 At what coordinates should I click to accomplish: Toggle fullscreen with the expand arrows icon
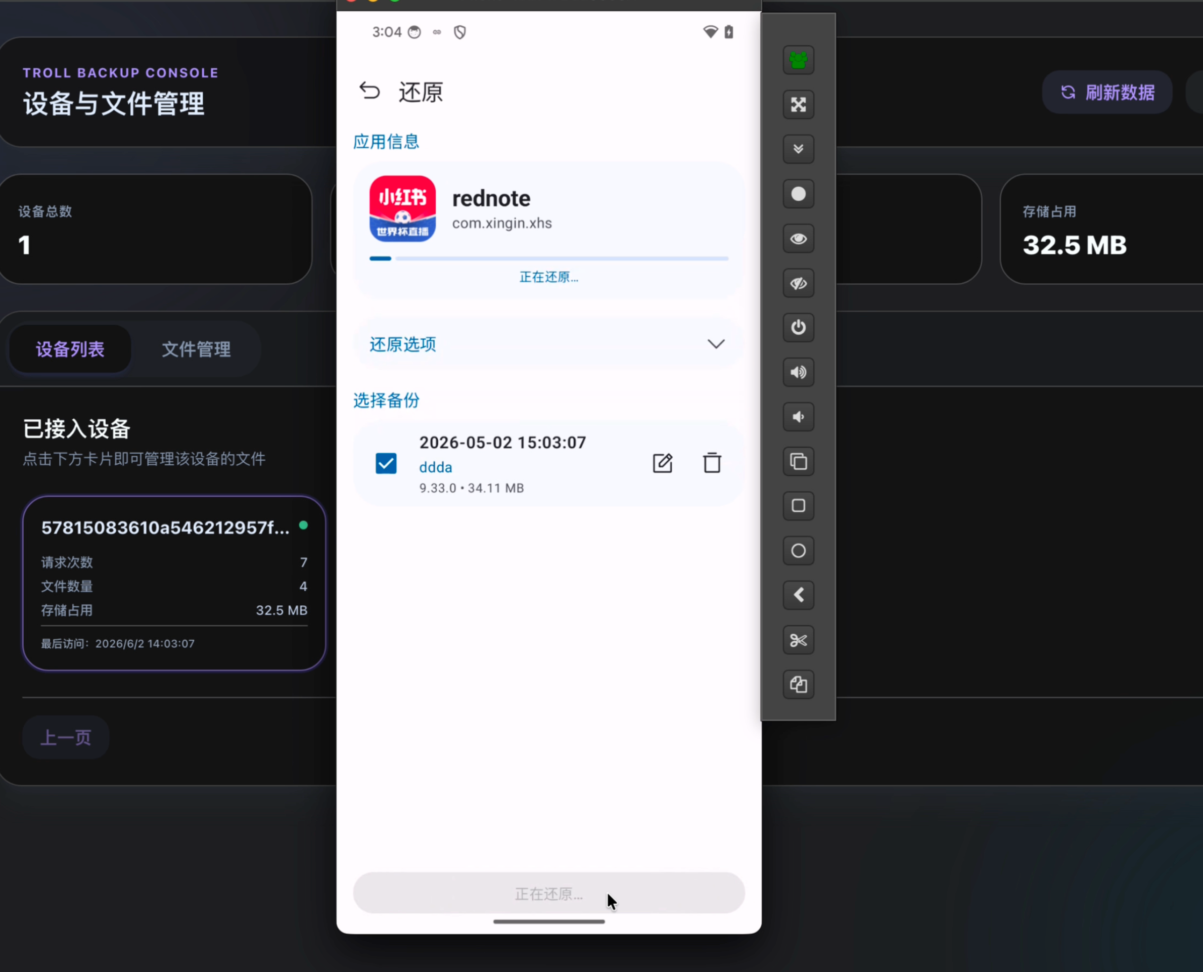pyautogui.click(x=798, y=105)
